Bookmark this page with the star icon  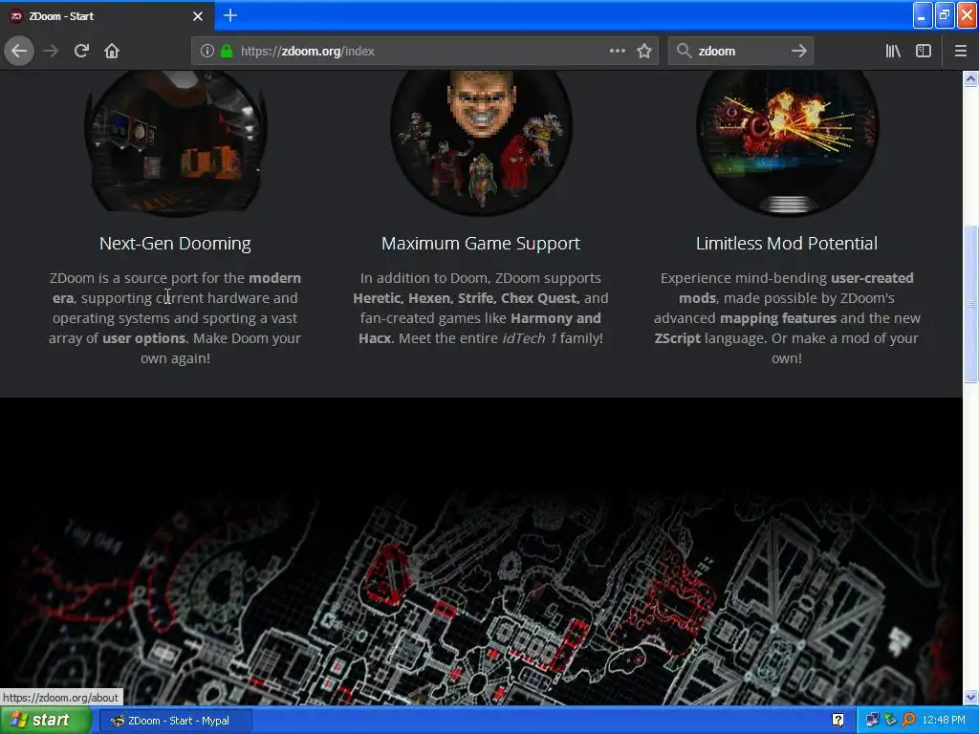644,52
